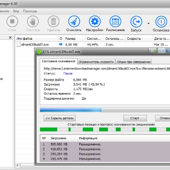Close the categories side panel with X
The width and height of the screenshot is (170, 170).
[10, 37]
